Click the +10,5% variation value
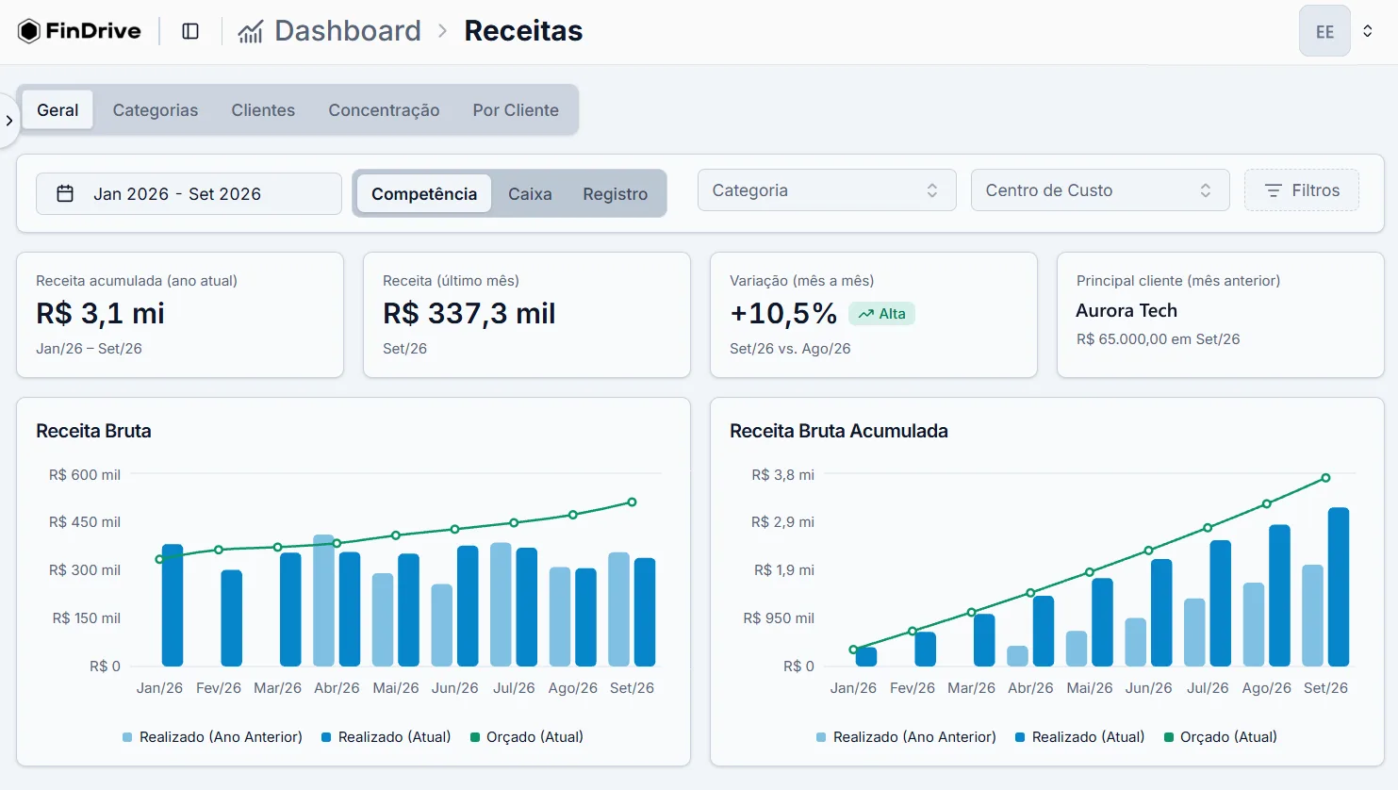This screenshot has height=790, width=1398. (x=783, y=313)
